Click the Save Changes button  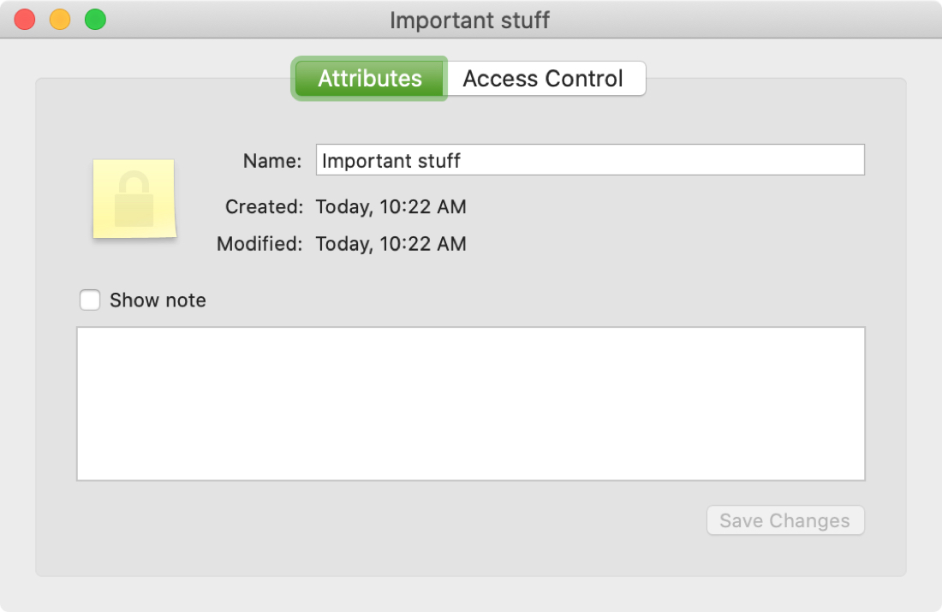coord(785,520)
